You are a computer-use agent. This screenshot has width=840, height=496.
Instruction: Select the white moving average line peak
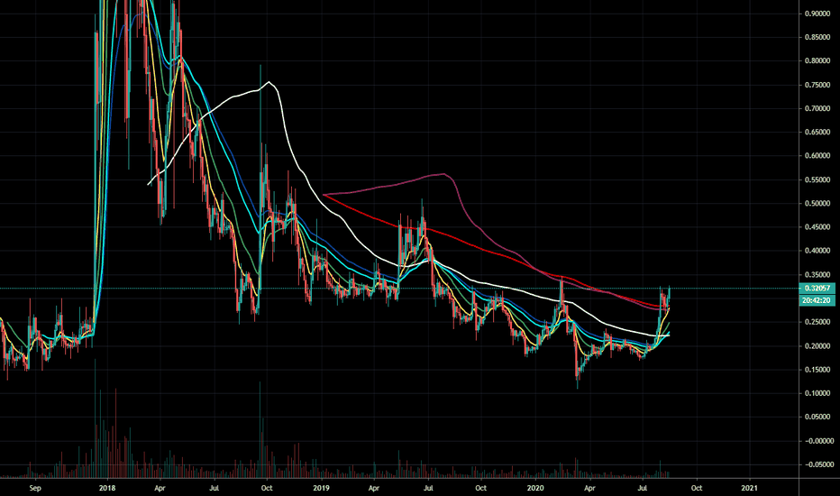point(269,82)
